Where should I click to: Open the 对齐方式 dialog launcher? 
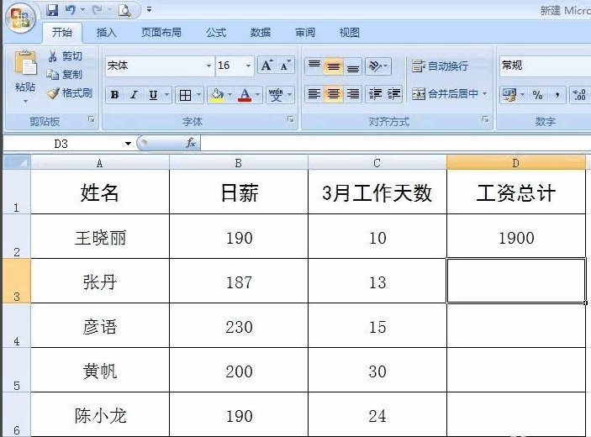click(x=485, y=119)
